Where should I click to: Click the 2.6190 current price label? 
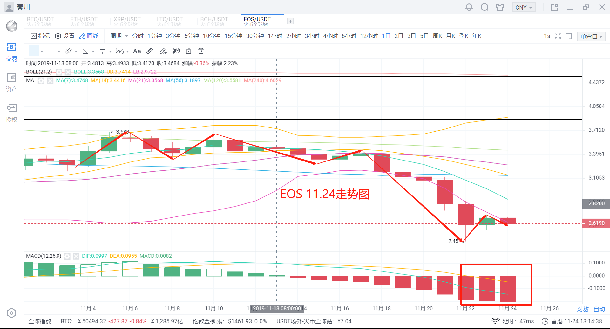[x=596, y=223]
